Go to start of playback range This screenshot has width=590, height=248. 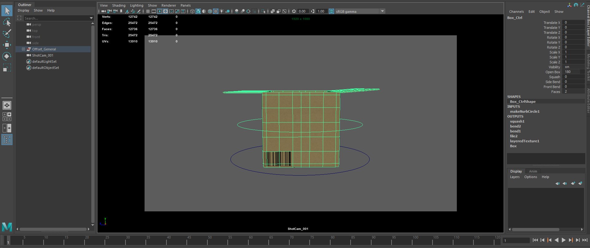point(535,240)
